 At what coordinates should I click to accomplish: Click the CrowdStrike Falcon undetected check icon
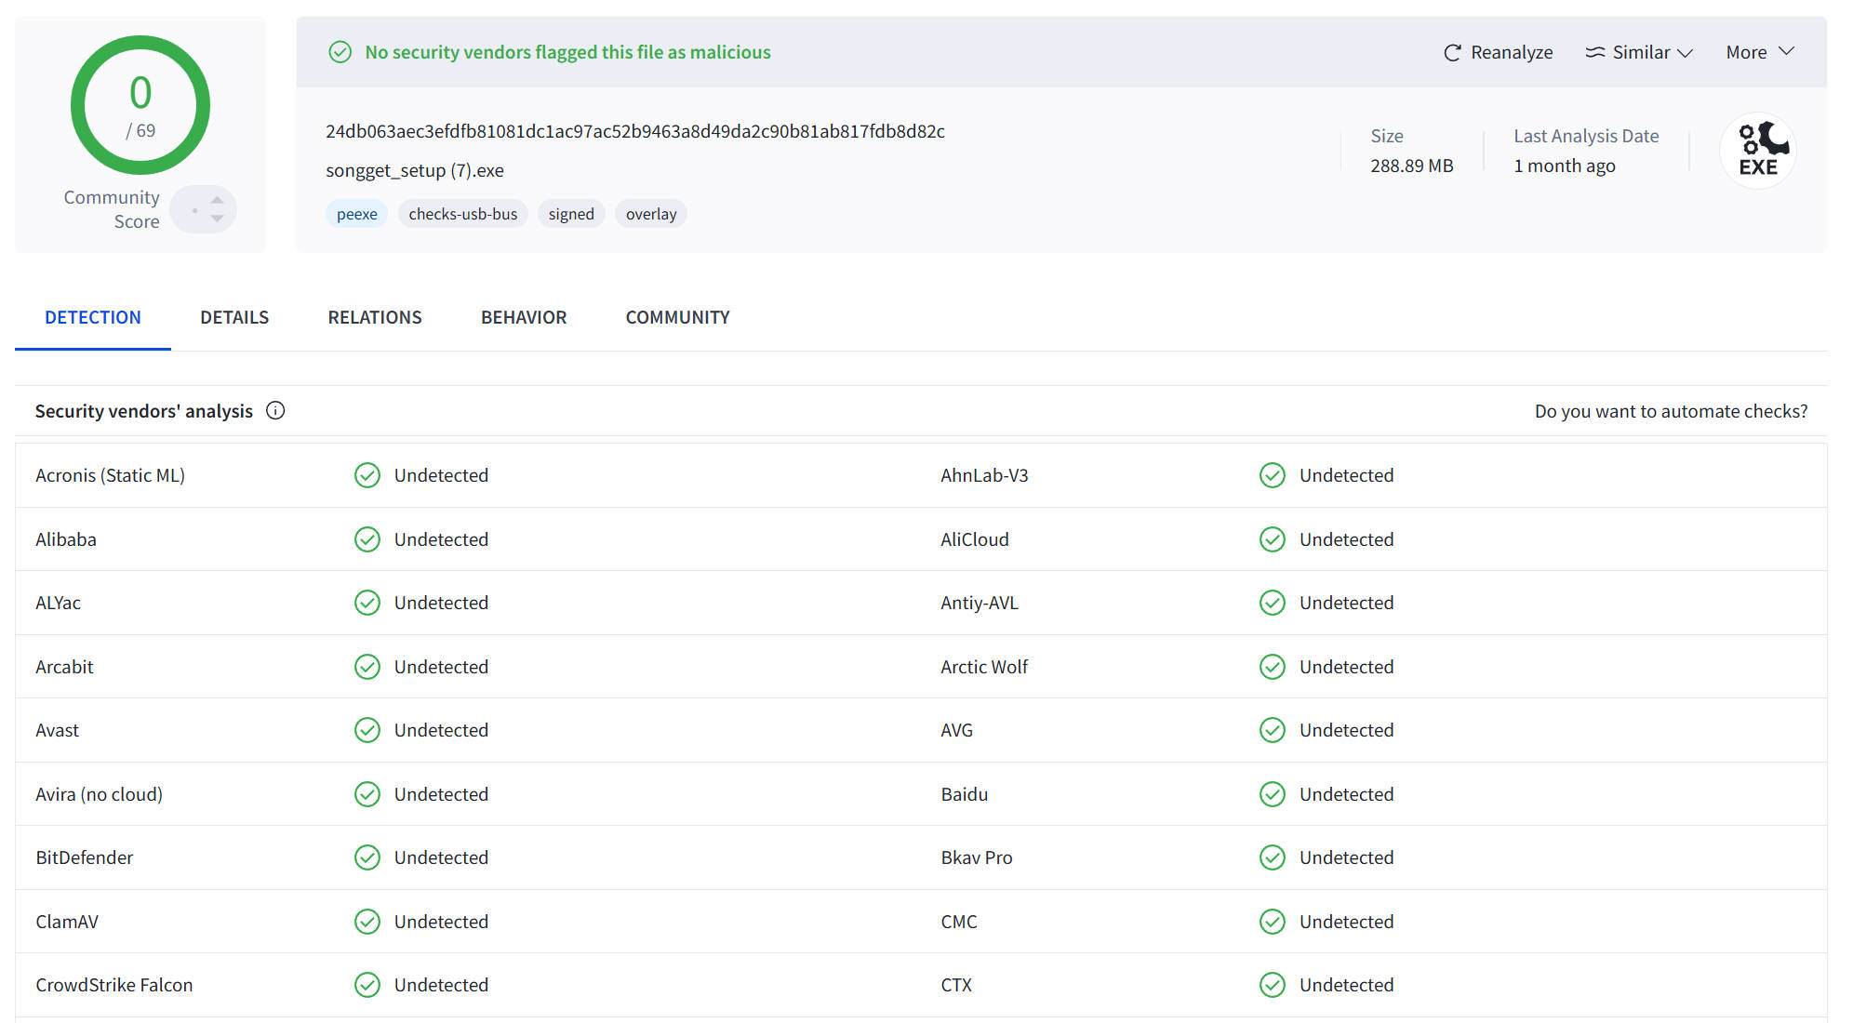[367, 985]
